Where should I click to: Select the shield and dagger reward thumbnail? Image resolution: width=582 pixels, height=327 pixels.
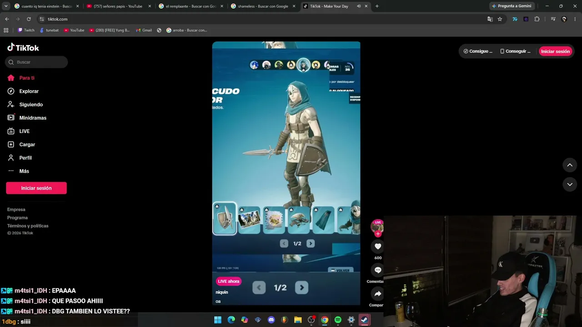(x=225, y=218)
